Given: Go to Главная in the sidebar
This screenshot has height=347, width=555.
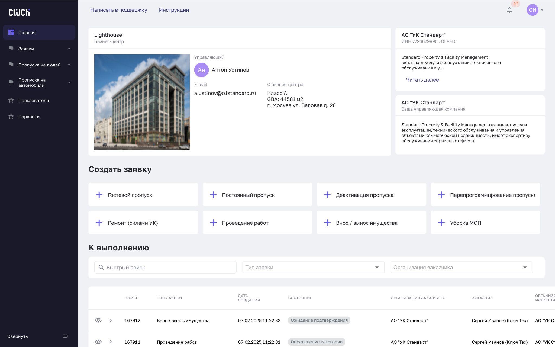Looking at the screenshot, I should (x=39, y=32).
